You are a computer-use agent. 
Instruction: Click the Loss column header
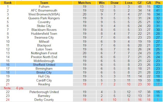click(128, 3)
